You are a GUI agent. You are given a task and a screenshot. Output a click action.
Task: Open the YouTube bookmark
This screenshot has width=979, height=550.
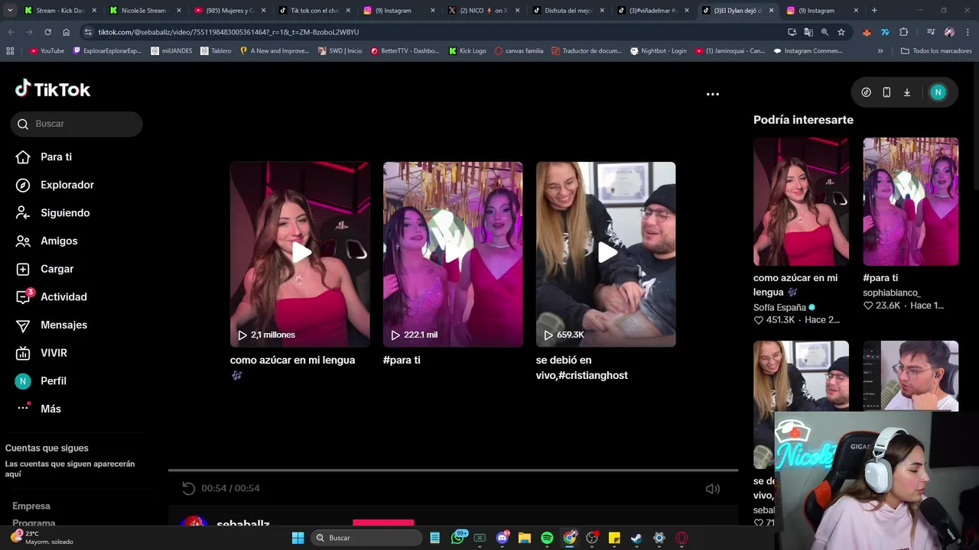coord(47,51)
